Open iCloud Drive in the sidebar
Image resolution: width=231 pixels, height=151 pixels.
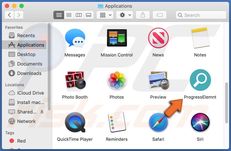pyautogui.click(x=24, y=93)
